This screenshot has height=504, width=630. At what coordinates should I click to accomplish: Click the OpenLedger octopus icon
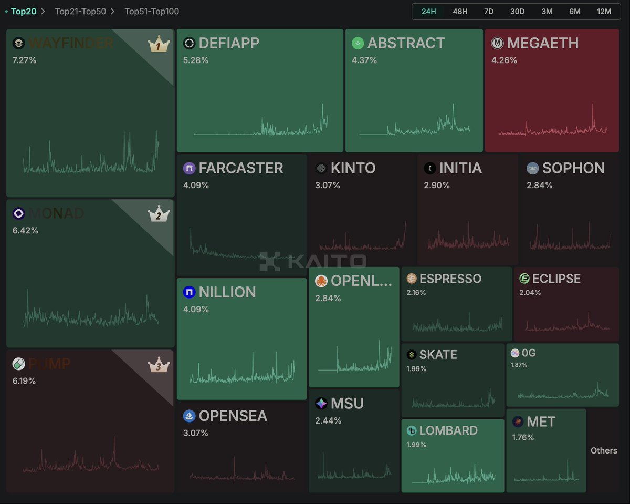321,281
